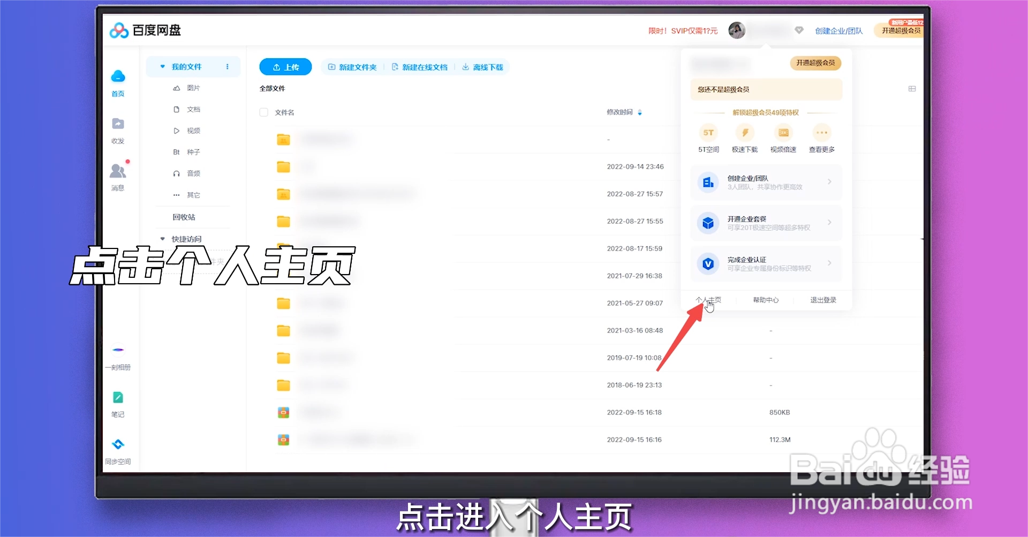Image resolution: width=1028 pixels, height=537 pixels.
Task: Click 退出登录 in the account popup
Action: pyautogui.click(x=823, y=300)
